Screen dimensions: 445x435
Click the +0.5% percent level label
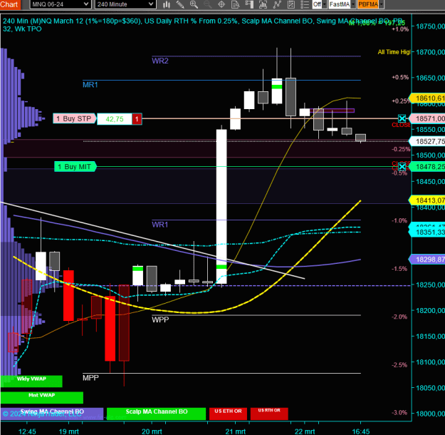pos(400,77)
